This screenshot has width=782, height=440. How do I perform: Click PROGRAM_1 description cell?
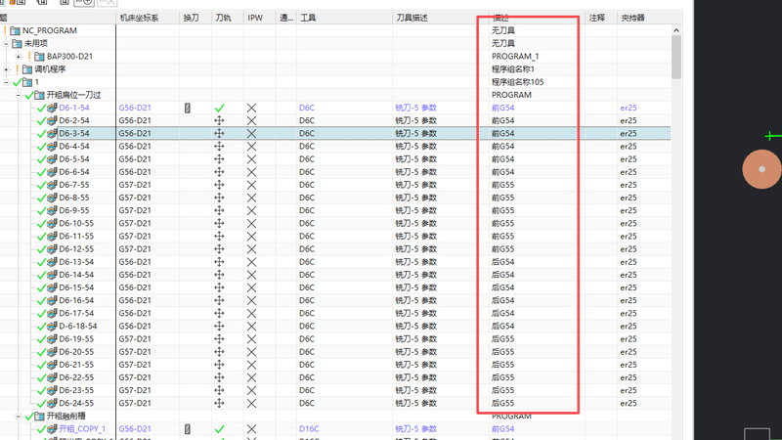515,57
